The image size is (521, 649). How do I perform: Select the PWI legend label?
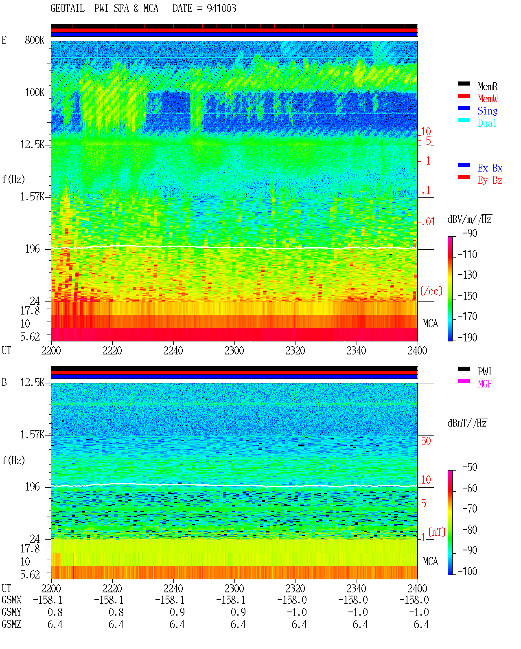[485, 372]
